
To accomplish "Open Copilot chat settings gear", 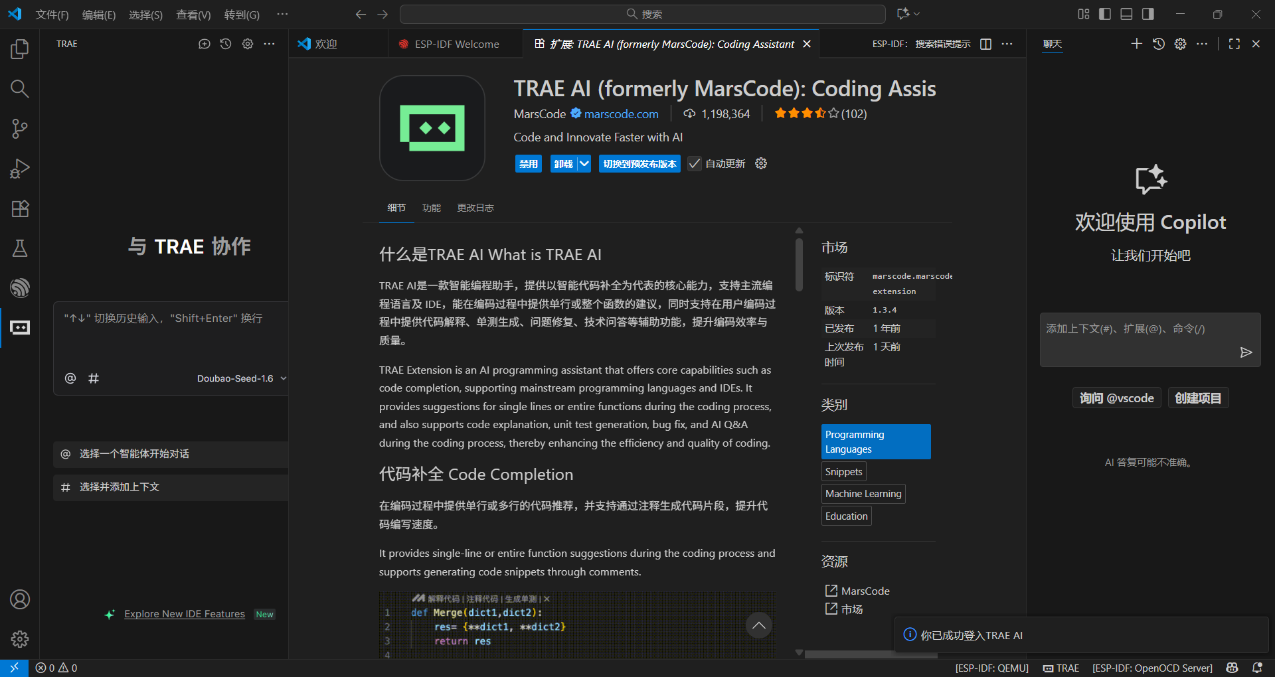I will [1180, 44].
